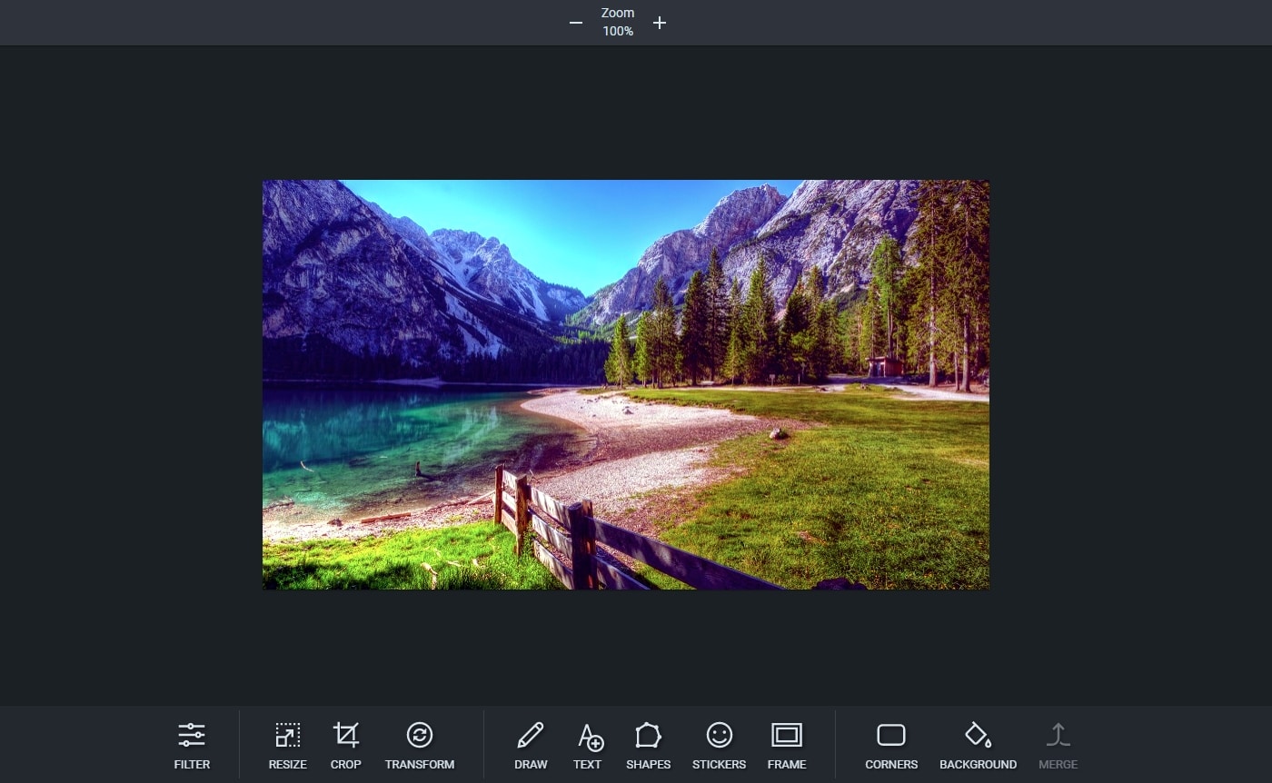1272x783 pixels.
Task: Open the Transform tool
Action: [420, 746]
